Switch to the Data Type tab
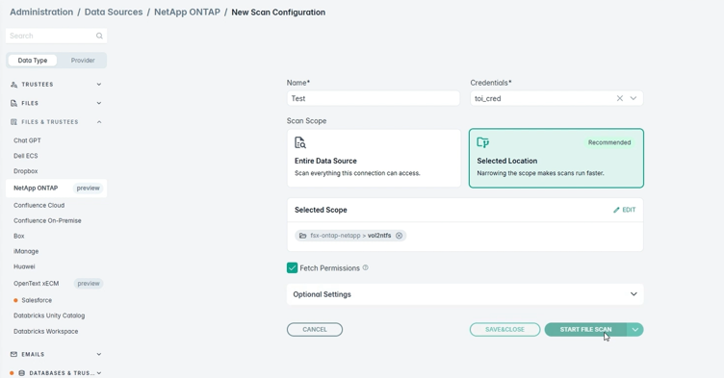Viewport: 724px width, 378px height. coord(33,61)
